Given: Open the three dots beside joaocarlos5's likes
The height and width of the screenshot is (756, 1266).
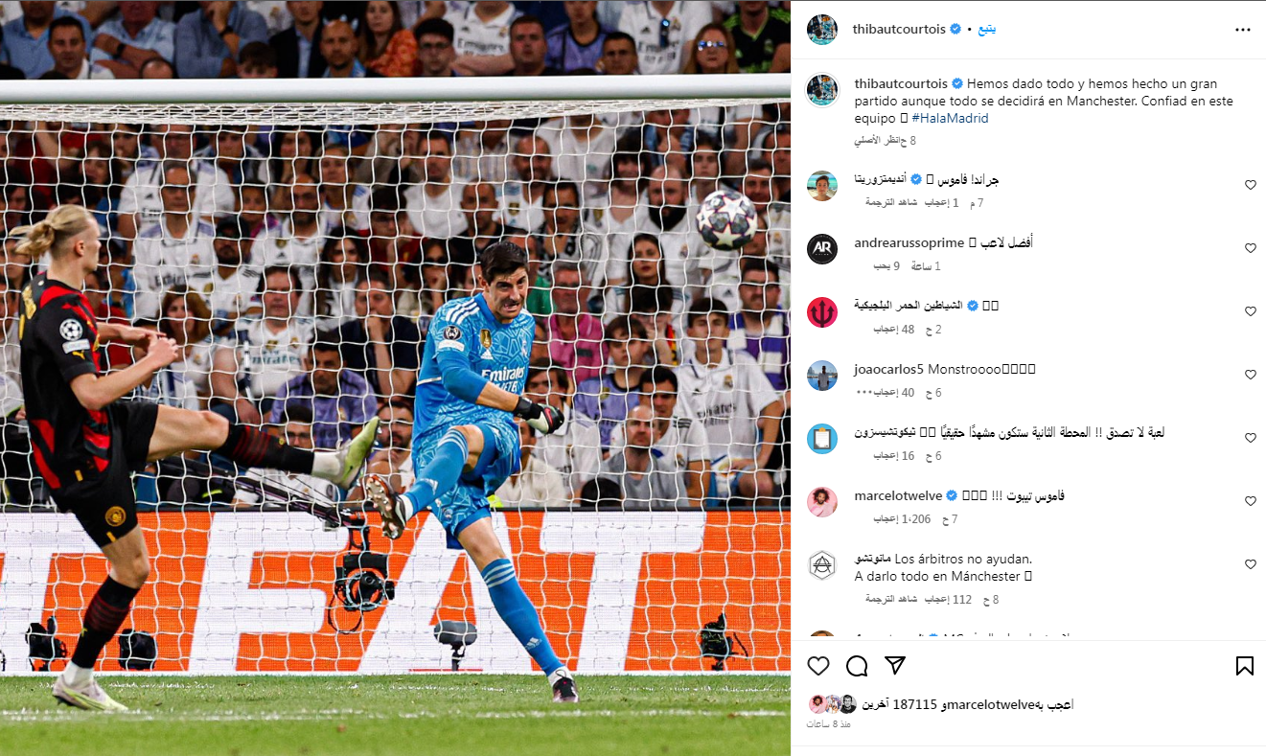Looking at the screenshot, I should coord(862,392).
